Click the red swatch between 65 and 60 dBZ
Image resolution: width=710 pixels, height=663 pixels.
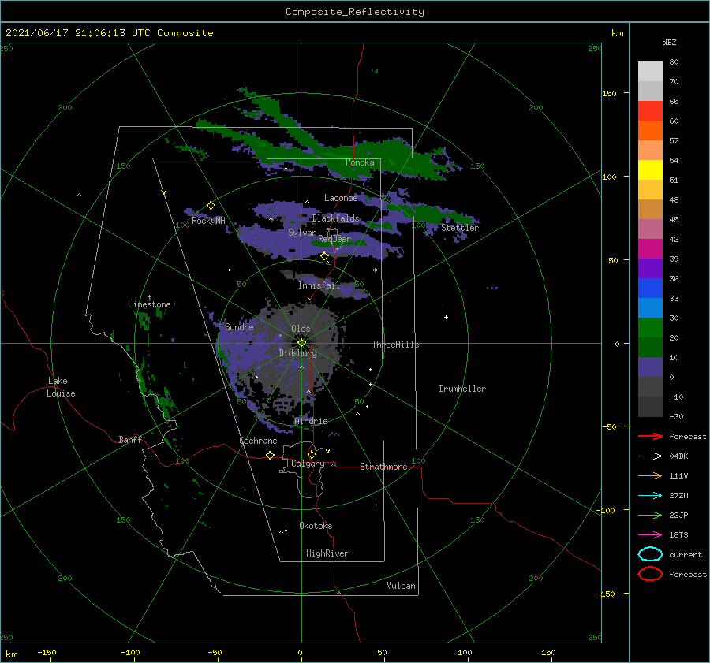650,111
